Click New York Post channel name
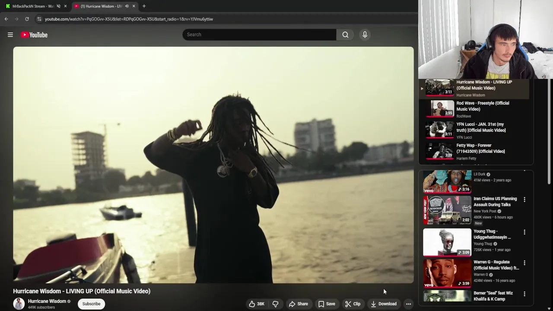 [x=485, y=211]
